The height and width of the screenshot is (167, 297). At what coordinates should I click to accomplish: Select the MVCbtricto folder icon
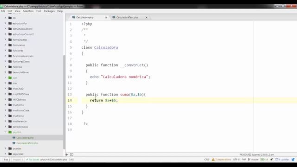click(x=10, y=99)
